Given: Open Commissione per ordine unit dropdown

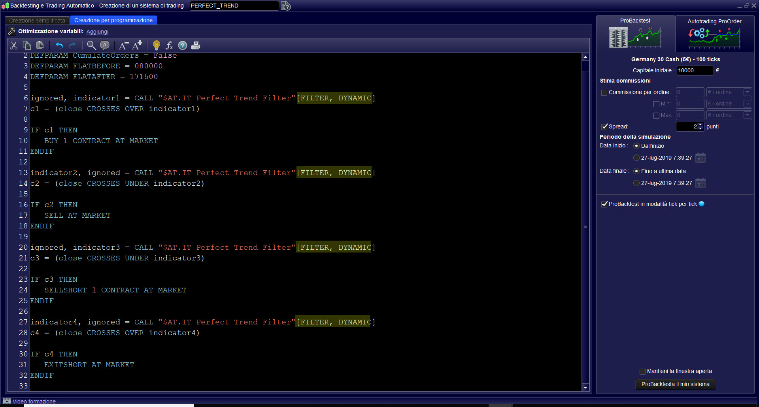Looking at the screenshot, I should click(747, 92).
